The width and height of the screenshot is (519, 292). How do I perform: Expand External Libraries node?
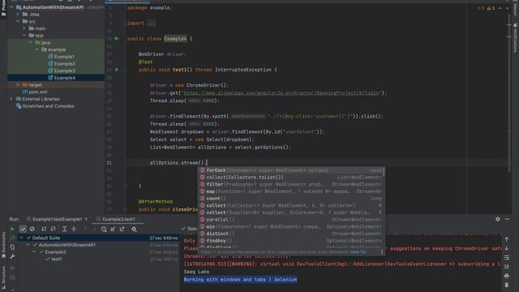coord(11,99)
